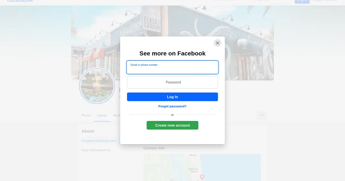Viewport: 345px width, 181px height.
Task: Open the Reels tab
Action: [117, 115]
